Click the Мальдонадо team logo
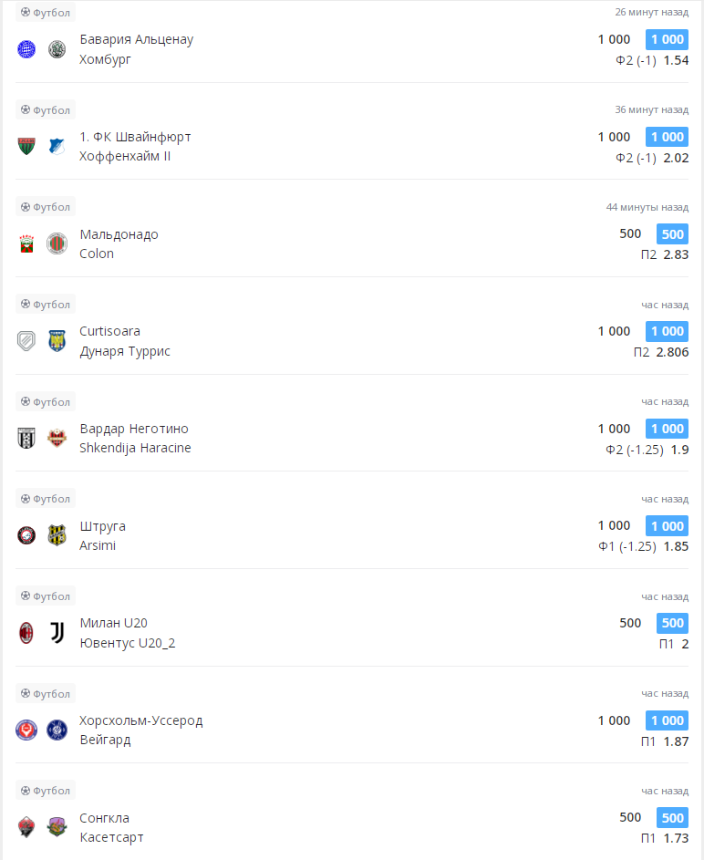Image resolution: width=704 pixels, height=860 pixels. pyautogui.click(x=26, y=243)
